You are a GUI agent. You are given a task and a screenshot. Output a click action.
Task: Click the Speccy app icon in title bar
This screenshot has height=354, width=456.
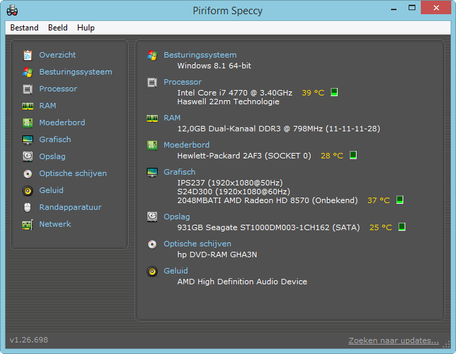pos(12,10)
